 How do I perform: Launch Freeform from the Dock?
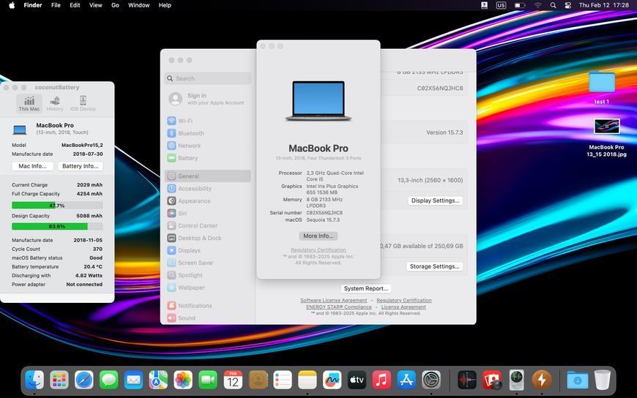coord(332,380)
